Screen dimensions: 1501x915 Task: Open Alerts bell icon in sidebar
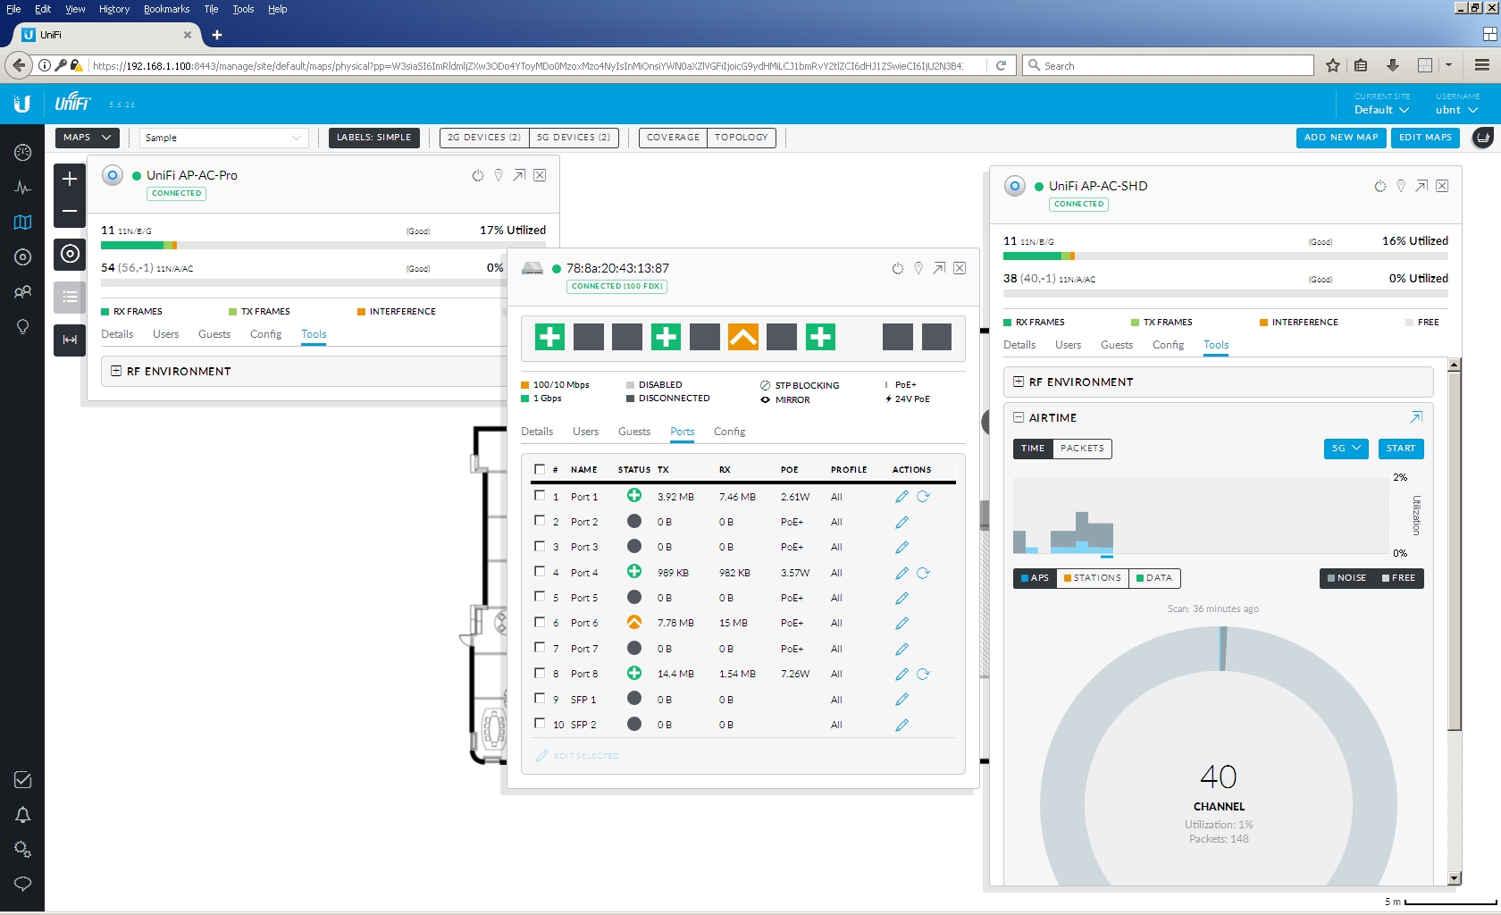point(23,815)
